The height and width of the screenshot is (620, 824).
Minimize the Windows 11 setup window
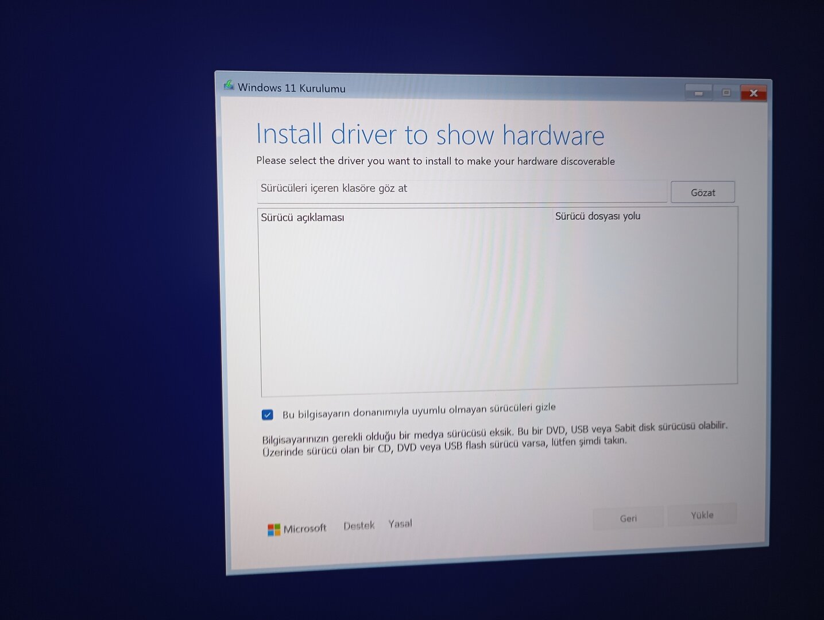(x=698, y=92)
